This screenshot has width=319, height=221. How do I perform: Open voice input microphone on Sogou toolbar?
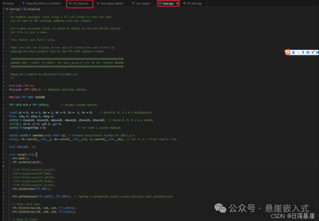(x=303, y=53)
